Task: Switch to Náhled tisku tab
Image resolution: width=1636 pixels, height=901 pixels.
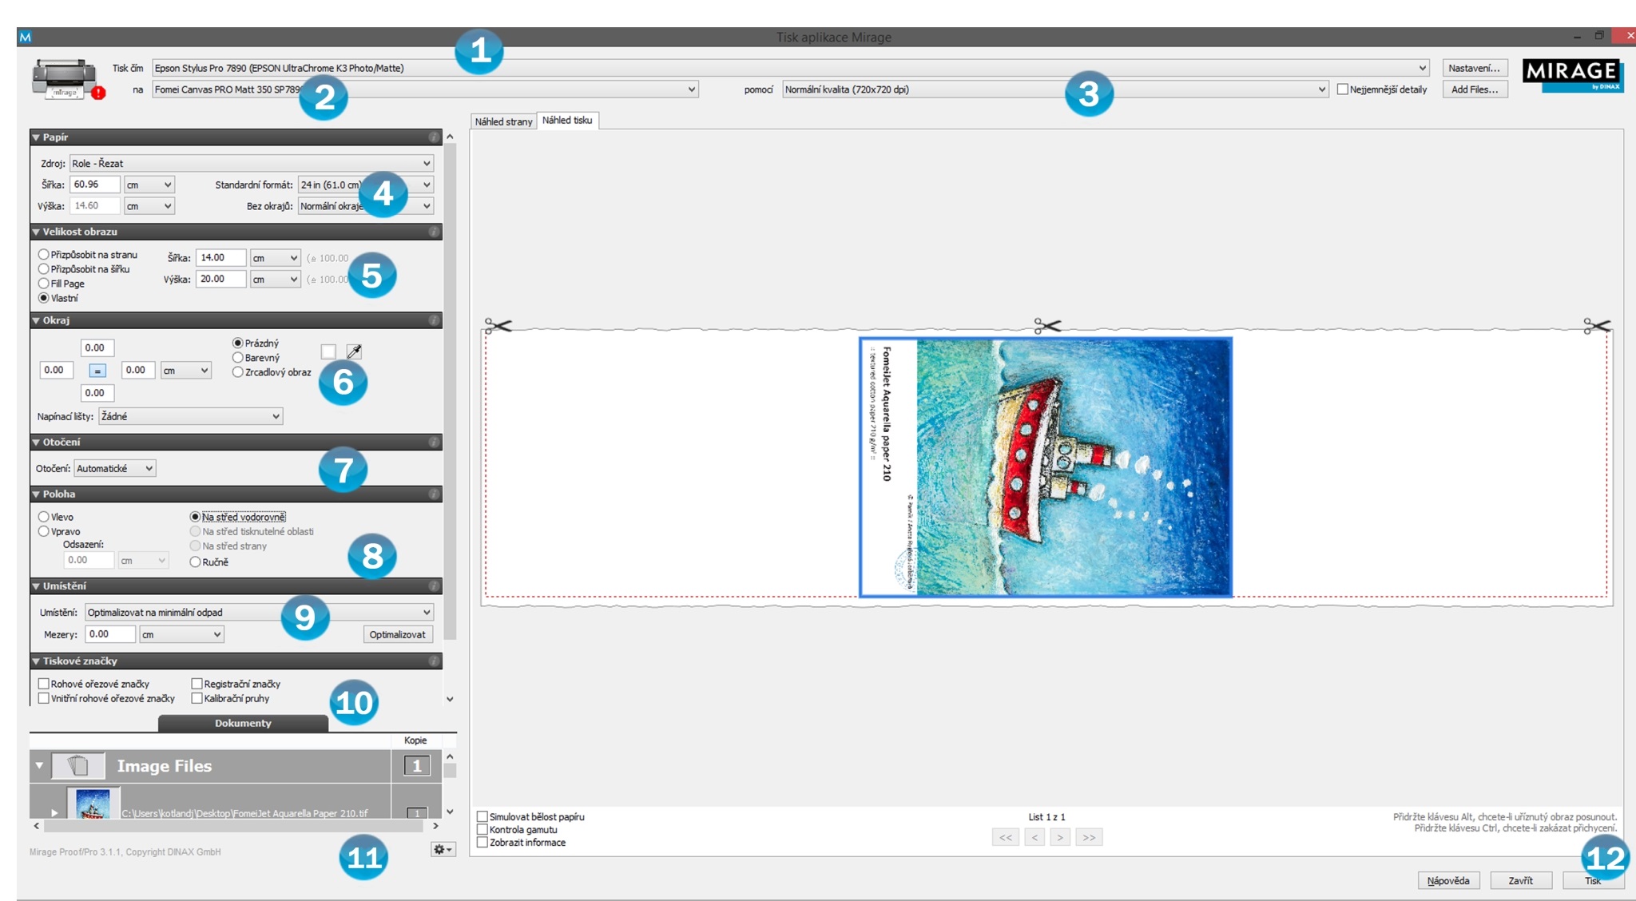Action: [567, 120]
